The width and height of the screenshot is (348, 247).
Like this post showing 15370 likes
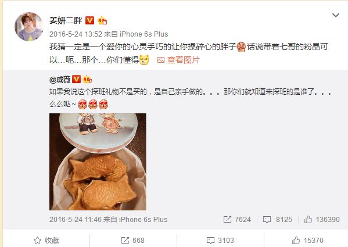[x=307, y=241]
